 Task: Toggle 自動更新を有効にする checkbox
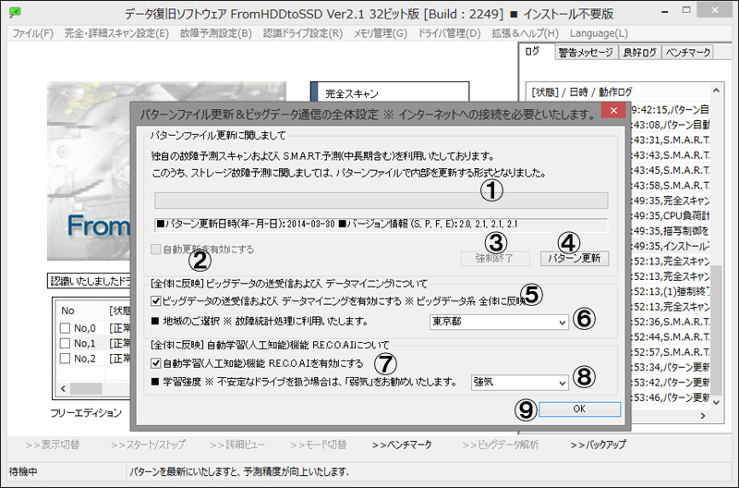(155, 250)
